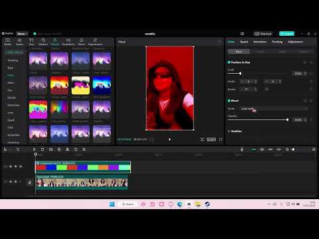Pick the cyan and blue neon effect thumbnail
The height and width of the screenshot is (239, 319).
point(102,86)
